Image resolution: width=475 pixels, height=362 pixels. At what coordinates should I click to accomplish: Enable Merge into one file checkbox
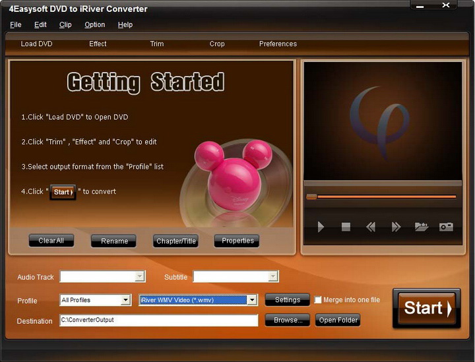(317, 299)
